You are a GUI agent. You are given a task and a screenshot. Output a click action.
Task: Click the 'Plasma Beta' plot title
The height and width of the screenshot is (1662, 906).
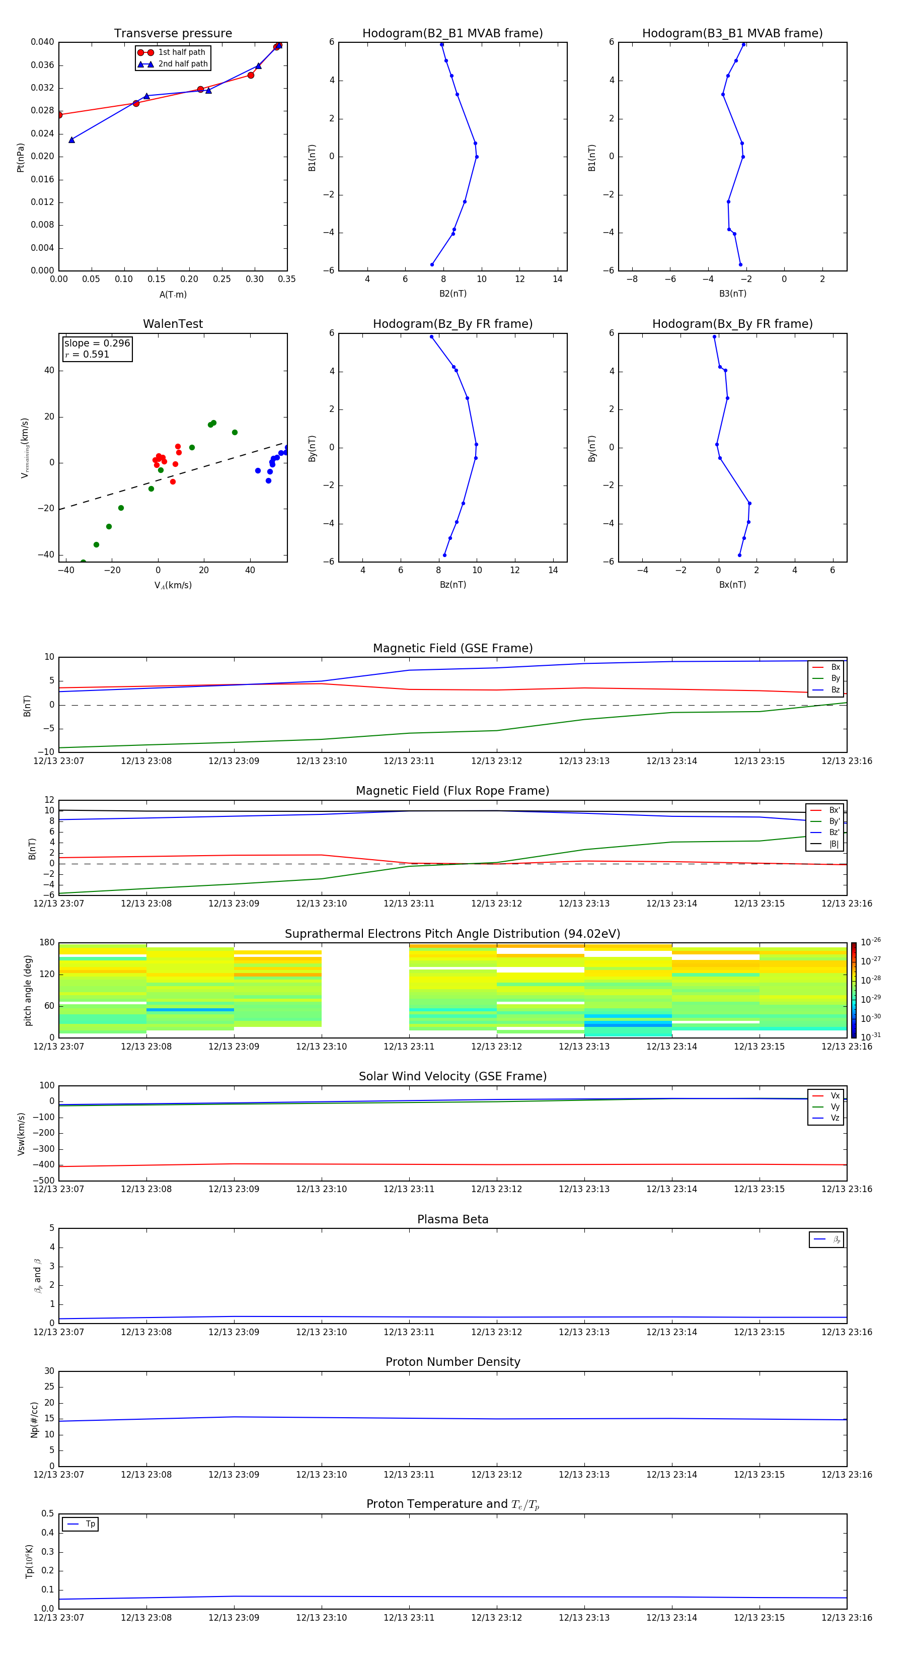point(452,1220)
